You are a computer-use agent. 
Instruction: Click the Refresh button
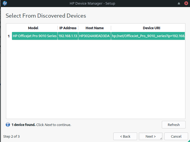coord(174,125)
